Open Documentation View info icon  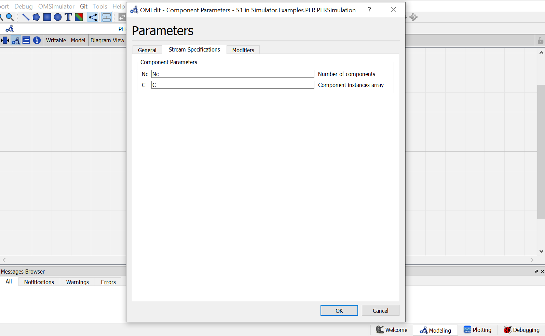coord(37,40)
